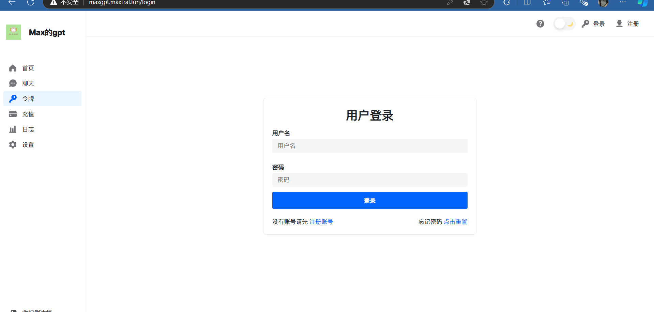Viewport: 654px width, 312px height.
Task: Click the 忘记密码 text
Action: [x=430, y=222]
